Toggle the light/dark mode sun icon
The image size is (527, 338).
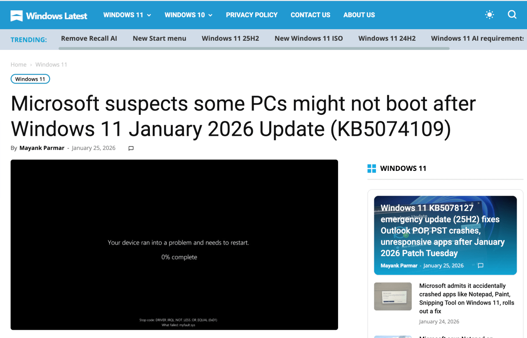pyautogui.click(x=489, y=15)
